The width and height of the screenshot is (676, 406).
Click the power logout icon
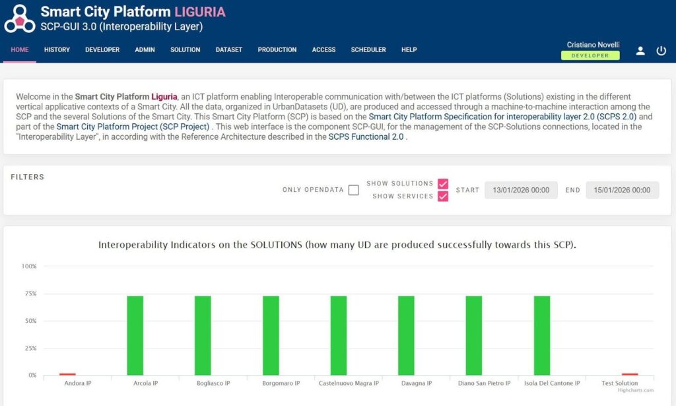coord(661,51)
